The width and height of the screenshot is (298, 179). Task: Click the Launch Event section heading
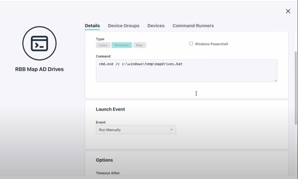click(110, 109)
